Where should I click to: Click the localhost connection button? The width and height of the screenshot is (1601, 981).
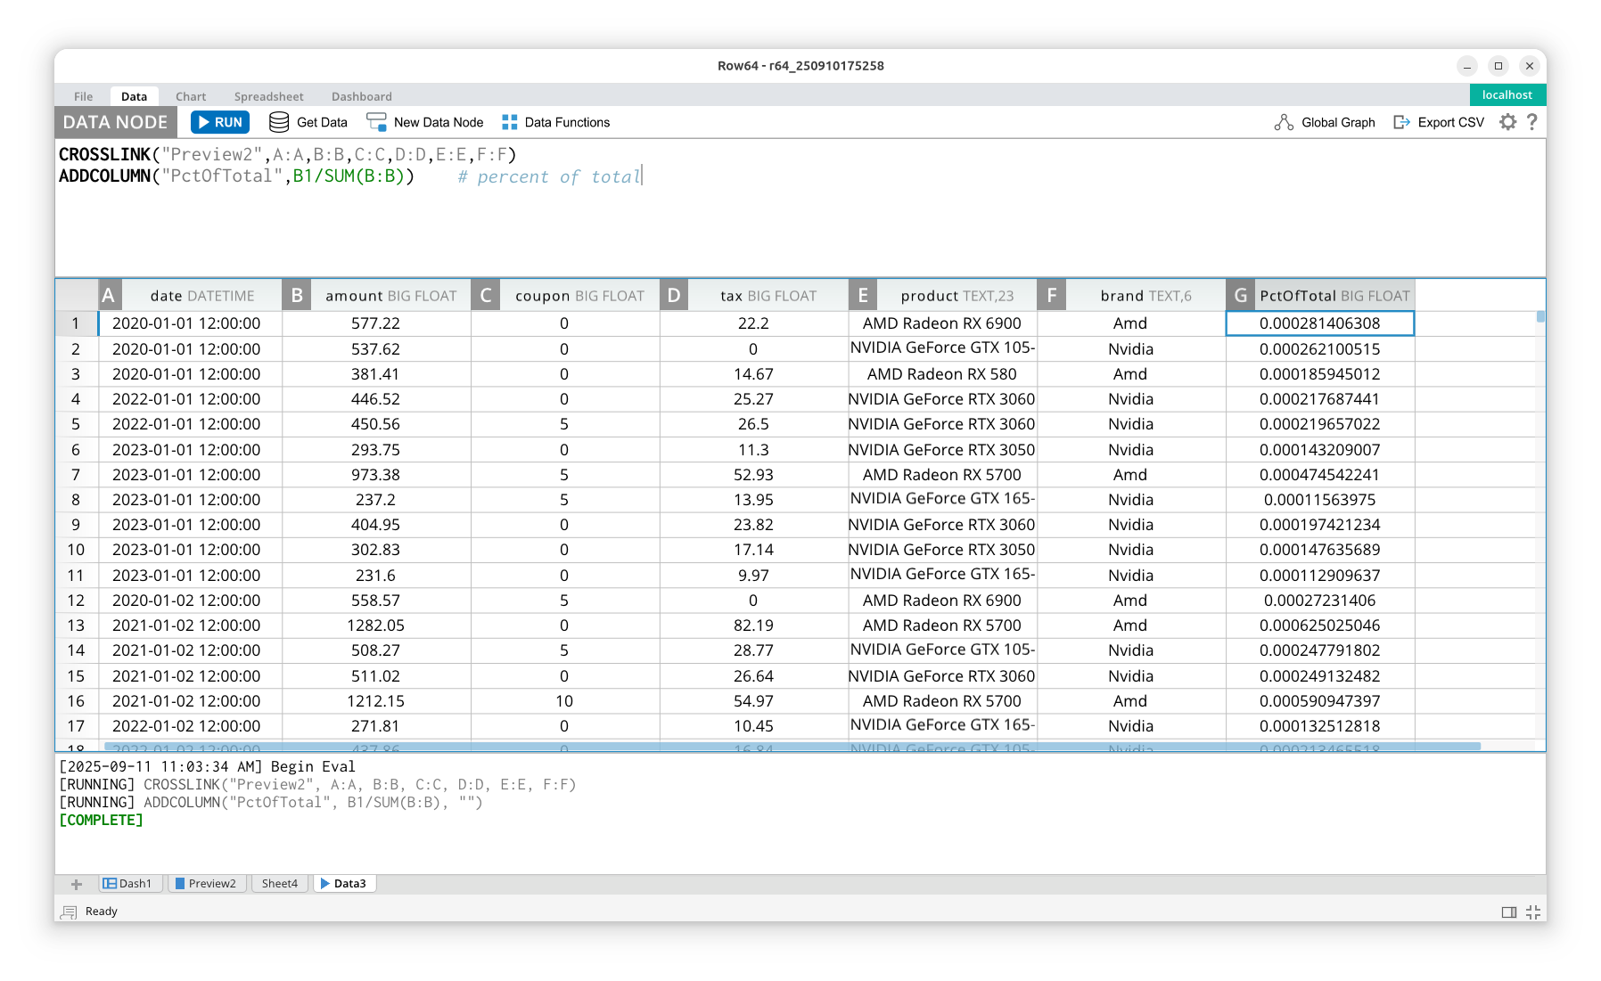coord(1507,94)
